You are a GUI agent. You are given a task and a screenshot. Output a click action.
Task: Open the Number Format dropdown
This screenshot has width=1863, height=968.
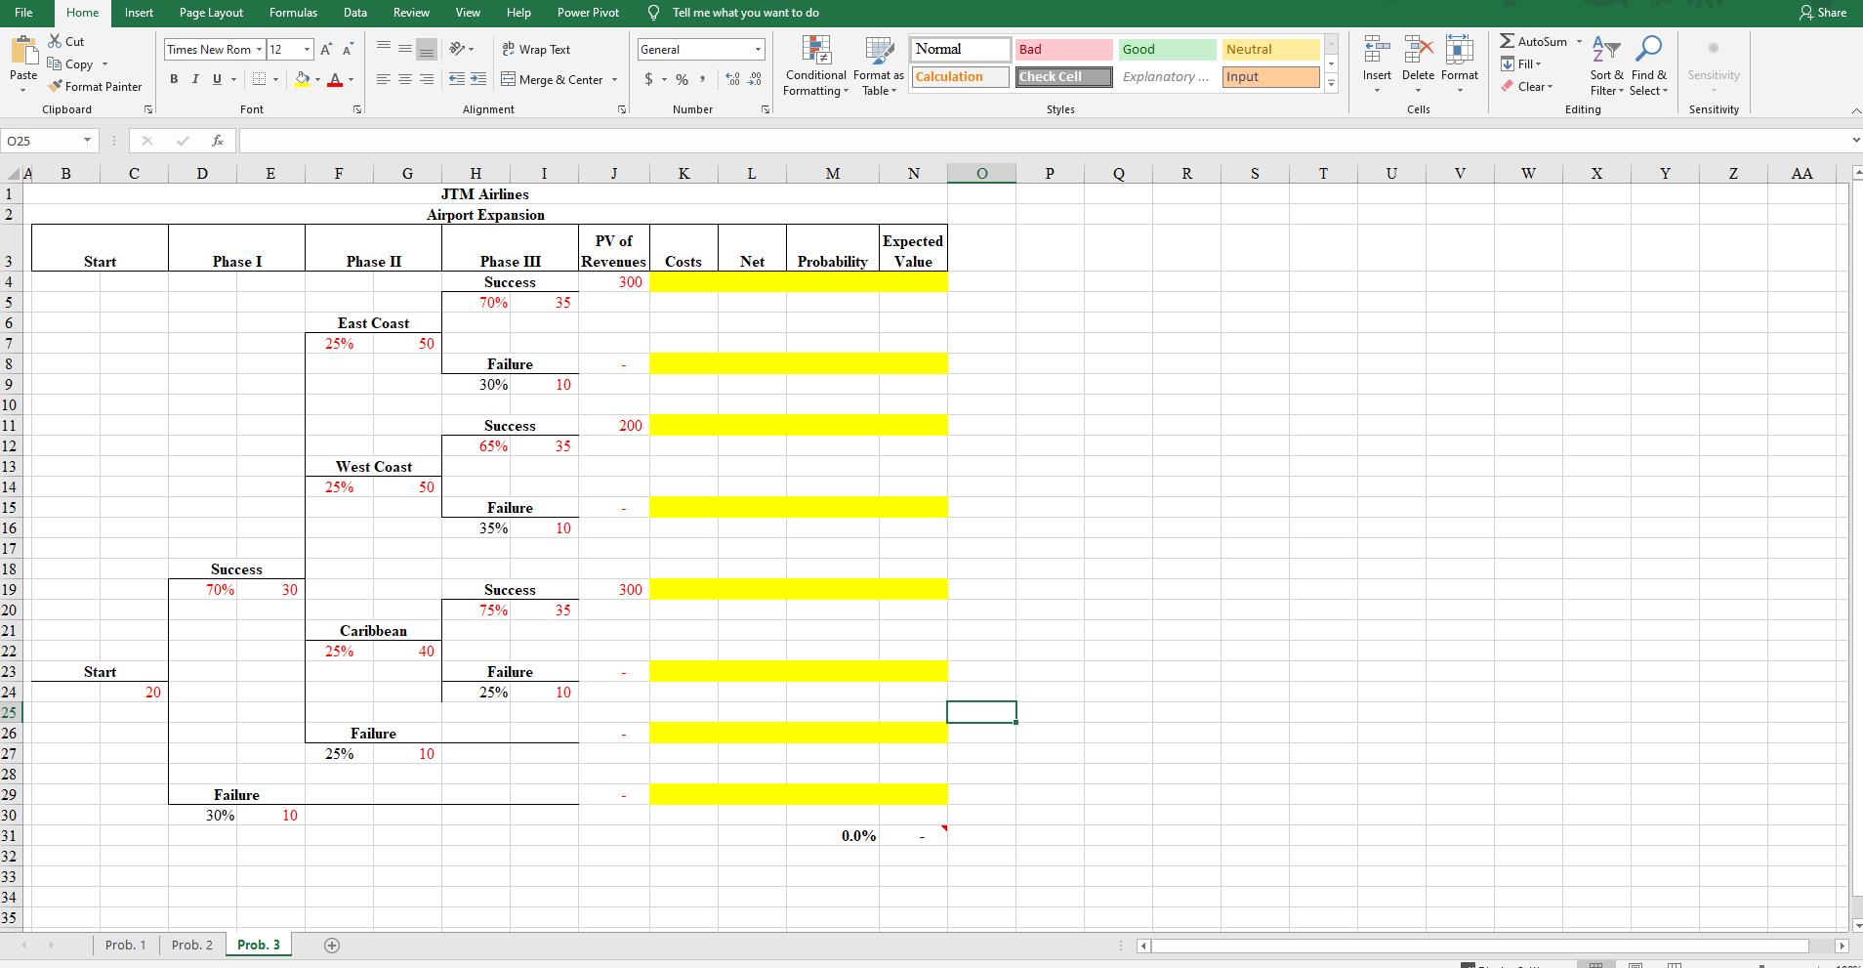[x=758, y=49]
